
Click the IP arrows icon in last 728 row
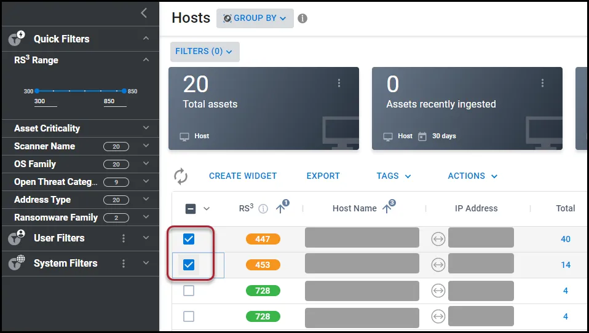(x=438, y=316)
